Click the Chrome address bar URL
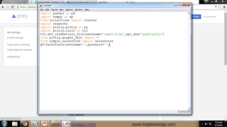Image resolution: width=227 pixels, height=127 pixels. coord(28,7)
